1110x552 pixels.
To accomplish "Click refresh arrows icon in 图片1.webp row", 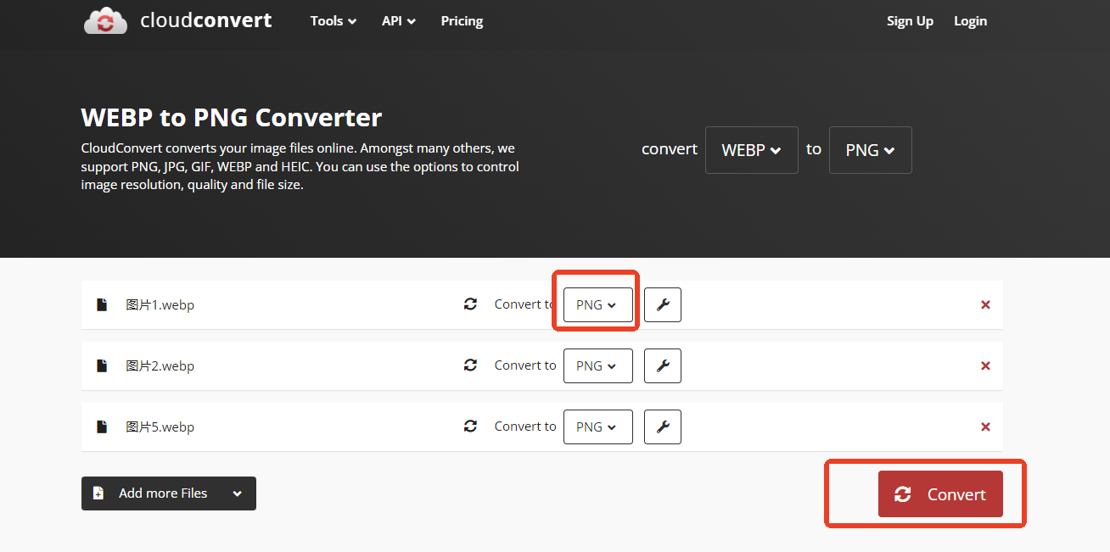I will click(x=470, y=304).
